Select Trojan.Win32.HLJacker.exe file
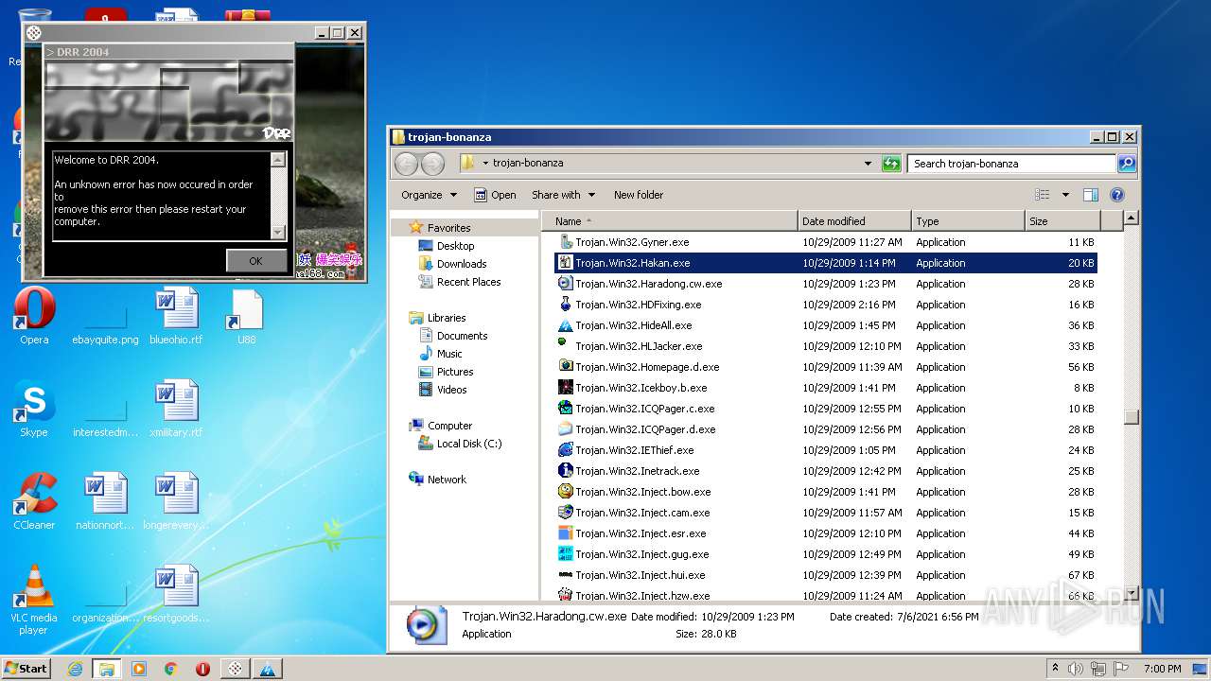Image resolution: width=1211 pixels, height=681 pixels. [825, 346]
